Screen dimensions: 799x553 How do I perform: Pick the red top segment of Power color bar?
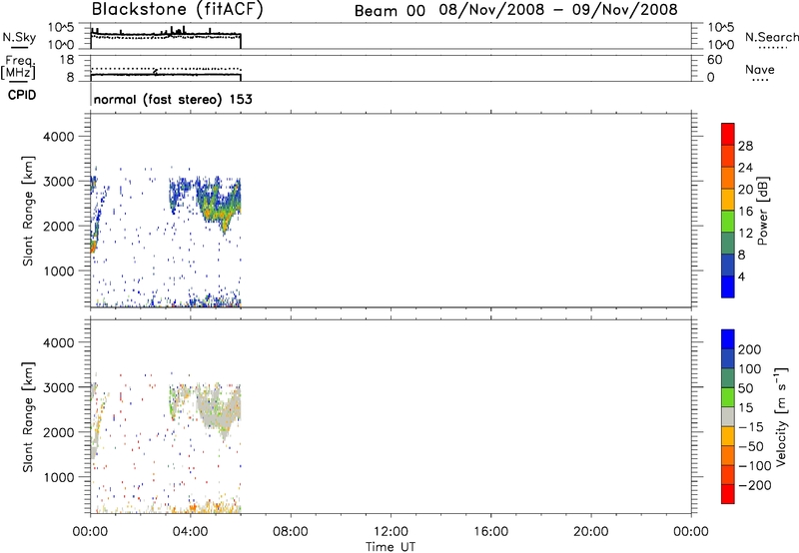click(728, 135)
